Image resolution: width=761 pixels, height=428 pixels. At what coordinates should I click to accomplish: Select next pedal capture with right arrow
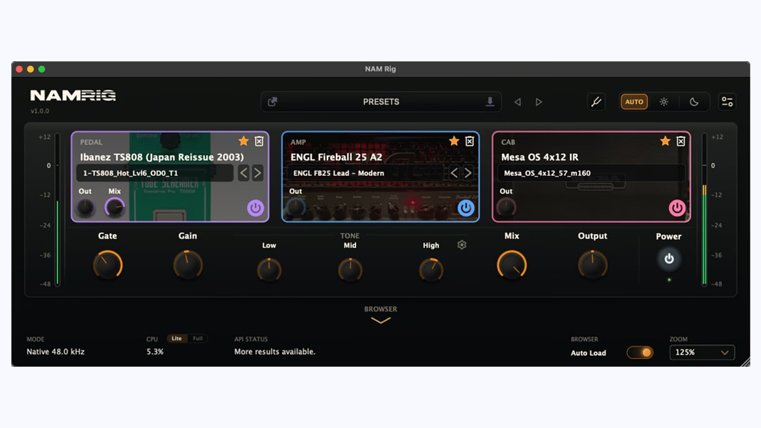257,173
